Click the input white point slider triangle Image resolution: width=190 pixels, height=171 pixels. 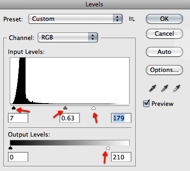[93, 108]
